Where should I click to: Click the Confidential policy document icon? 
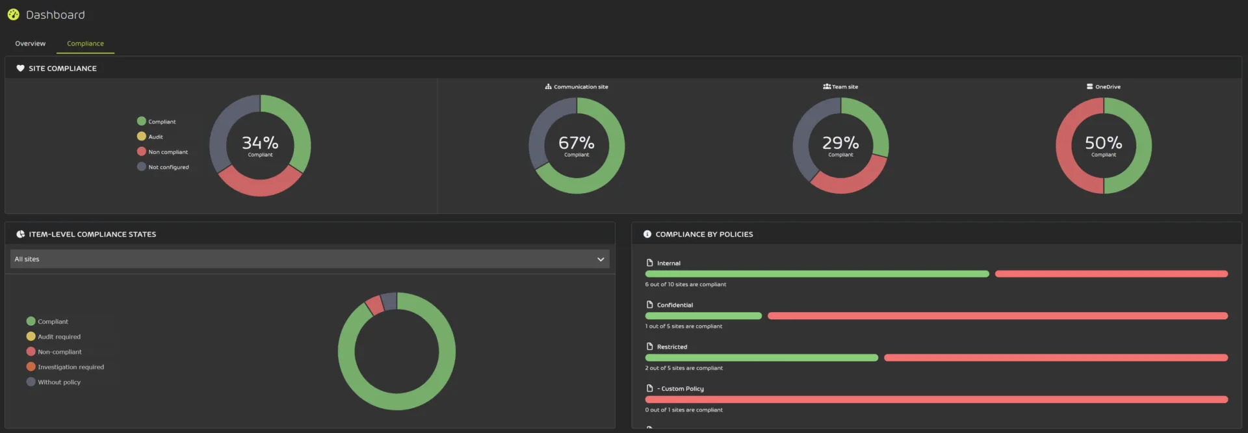pyautogui.click(x=649, y=305)
